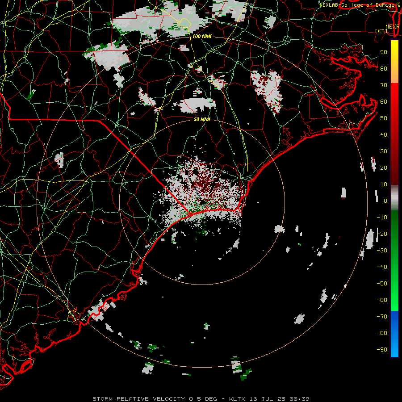Click the 20 value on the velocity scale

pos(384,168)
